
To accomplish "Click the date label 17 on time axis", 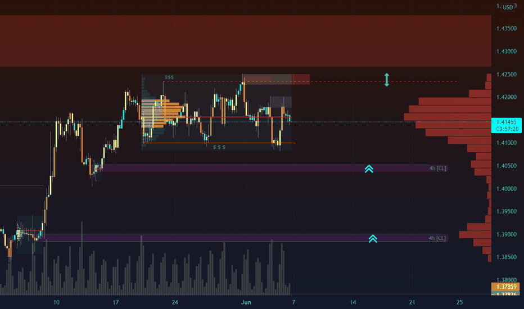I will point(115,302).
